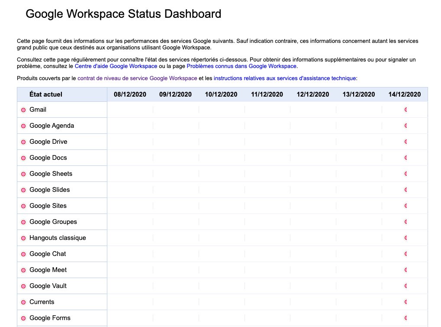441x327 pixels.
Task: Click the État actuel column header
Action: (x=46, y=94)
